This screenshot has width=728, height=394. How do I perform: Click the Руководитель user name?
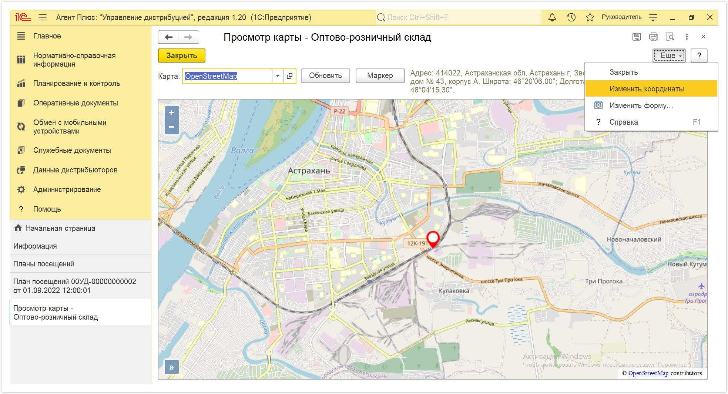[x=622, y=17]
